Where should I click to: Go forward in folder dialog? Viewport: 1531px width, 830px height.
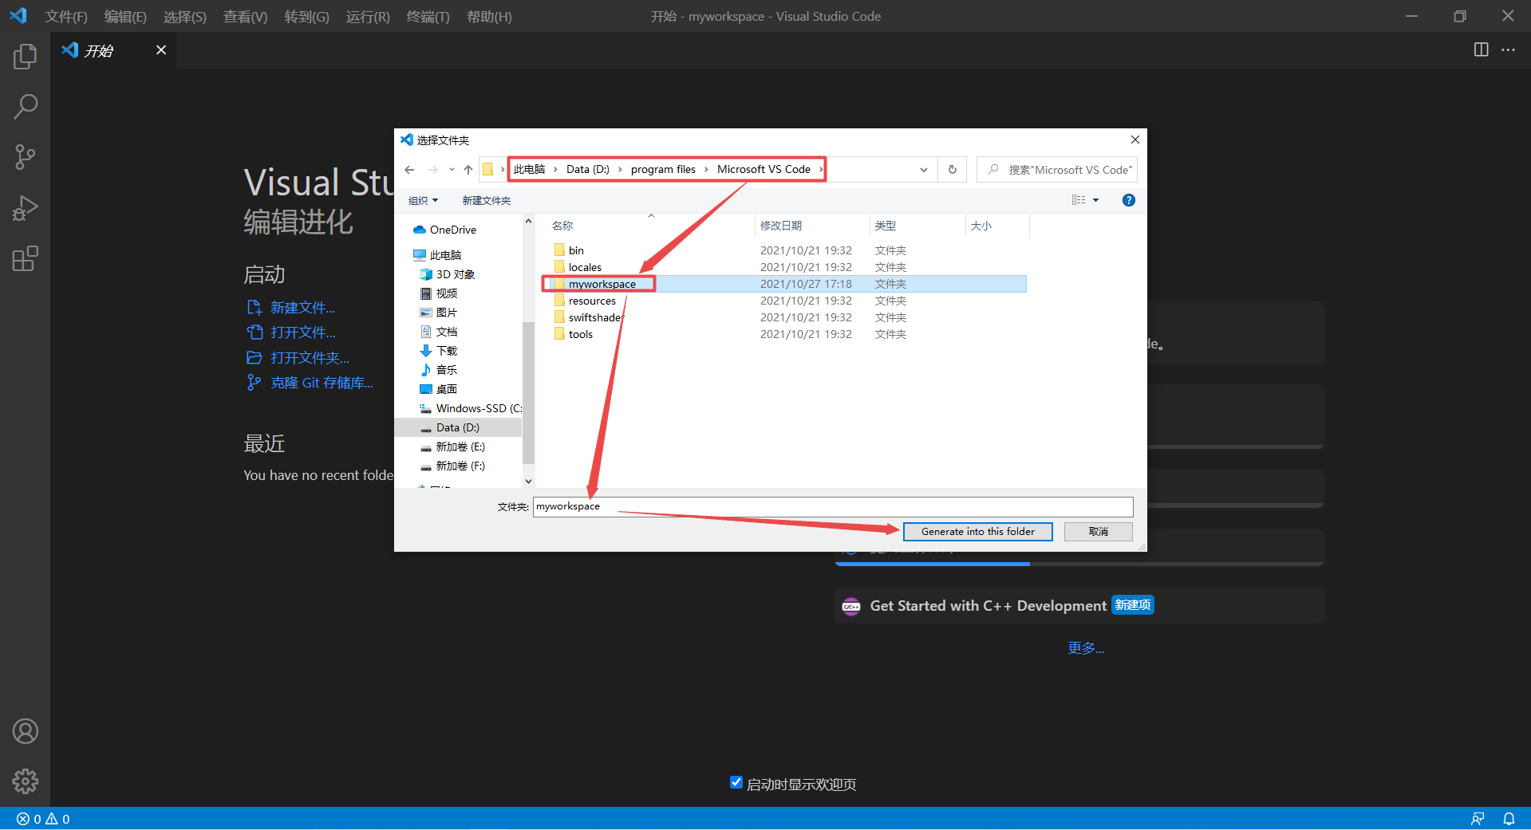point(432,170)
